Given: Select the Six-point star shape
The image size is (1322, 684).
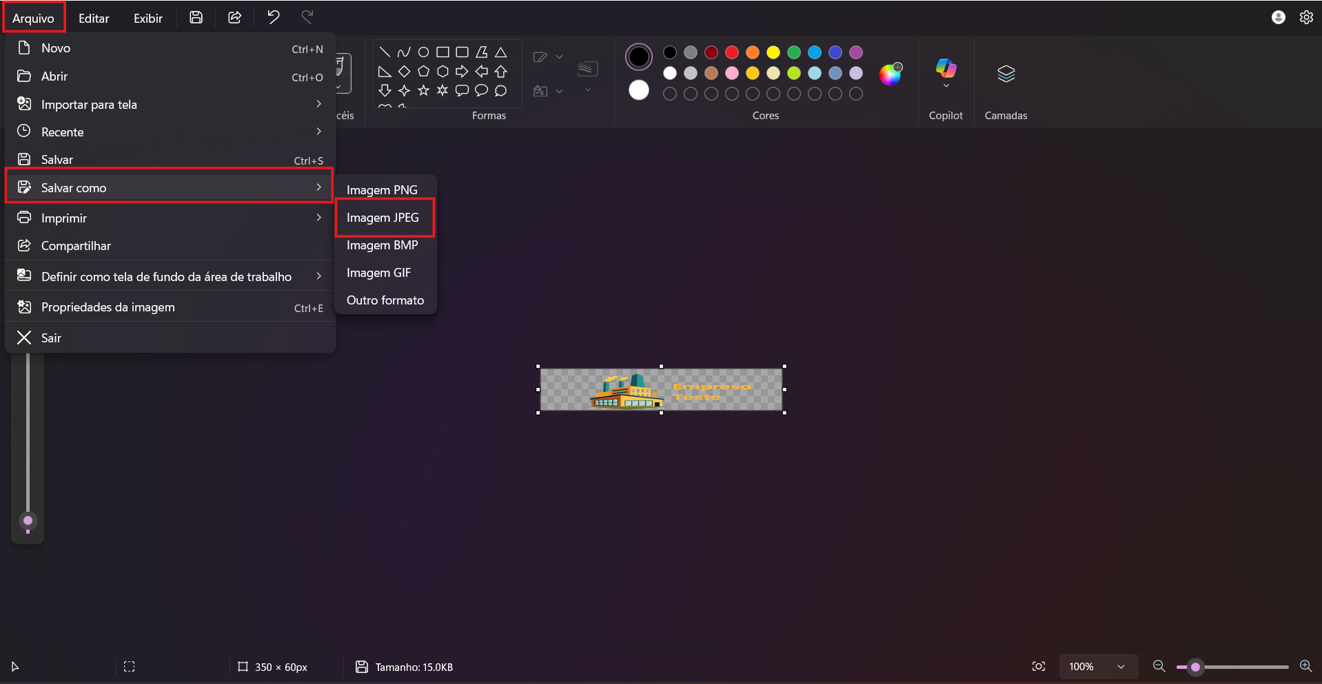Looking at the screenshot, I should tap(443, 90).
